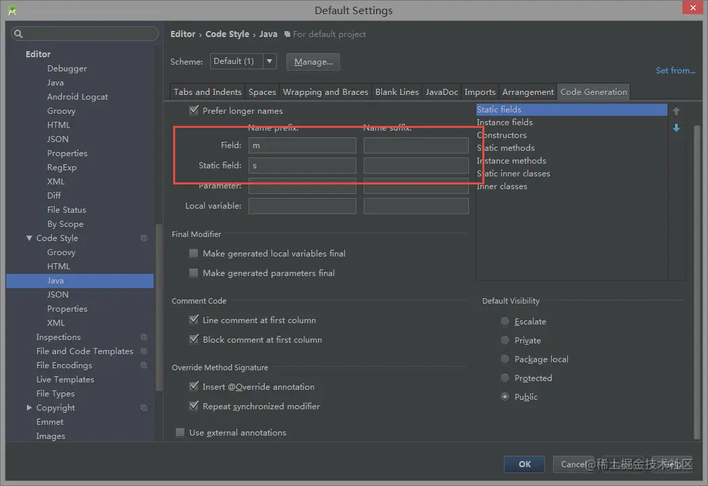This screenshot has width=708, height=486.
Task: Click the Android Studio logo in title bar
Action: (12, 10)
